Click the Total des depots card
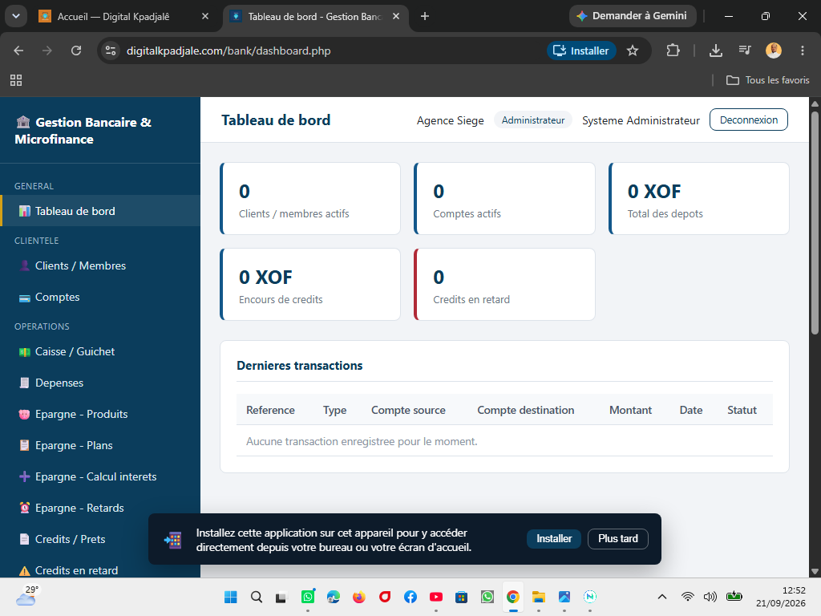821x616 pixels. [699, 199]
